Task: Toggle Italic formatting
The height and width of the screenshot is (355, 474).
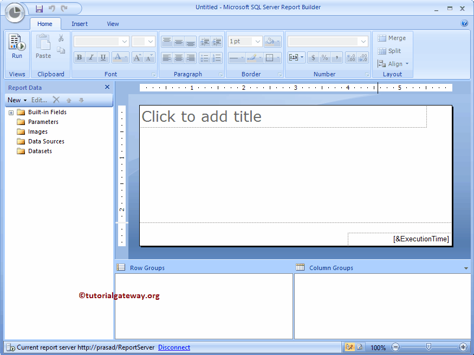Action: pos(92,57)
